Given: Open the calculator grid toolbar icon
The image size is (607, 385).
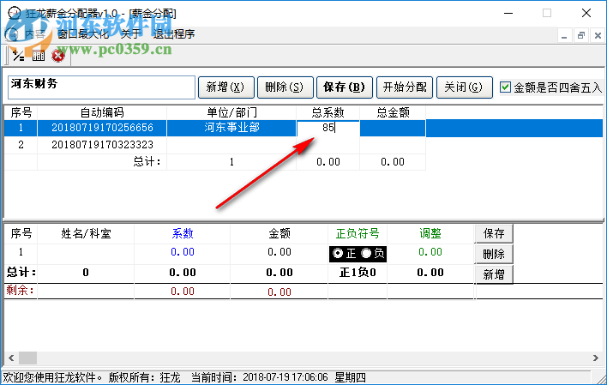Looking at the screenshot, I should tap(39, 56).
